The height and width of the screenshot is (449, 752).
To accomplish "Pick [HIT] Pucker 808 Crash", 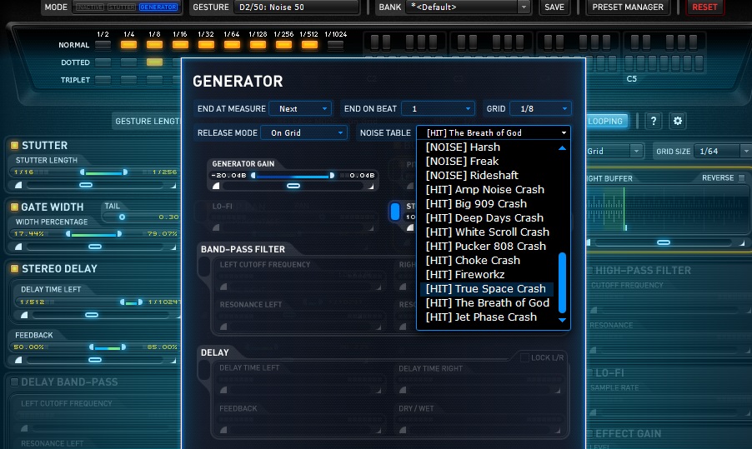I will click(486, 246).
